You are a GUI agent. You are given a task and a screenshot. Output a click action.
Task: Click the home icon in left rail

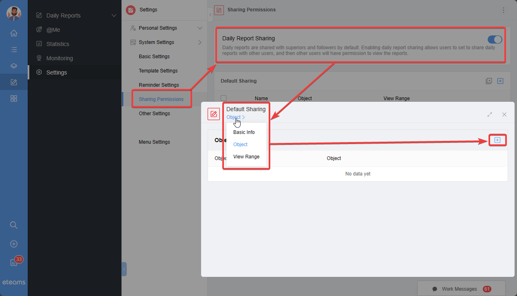point(14,33)
